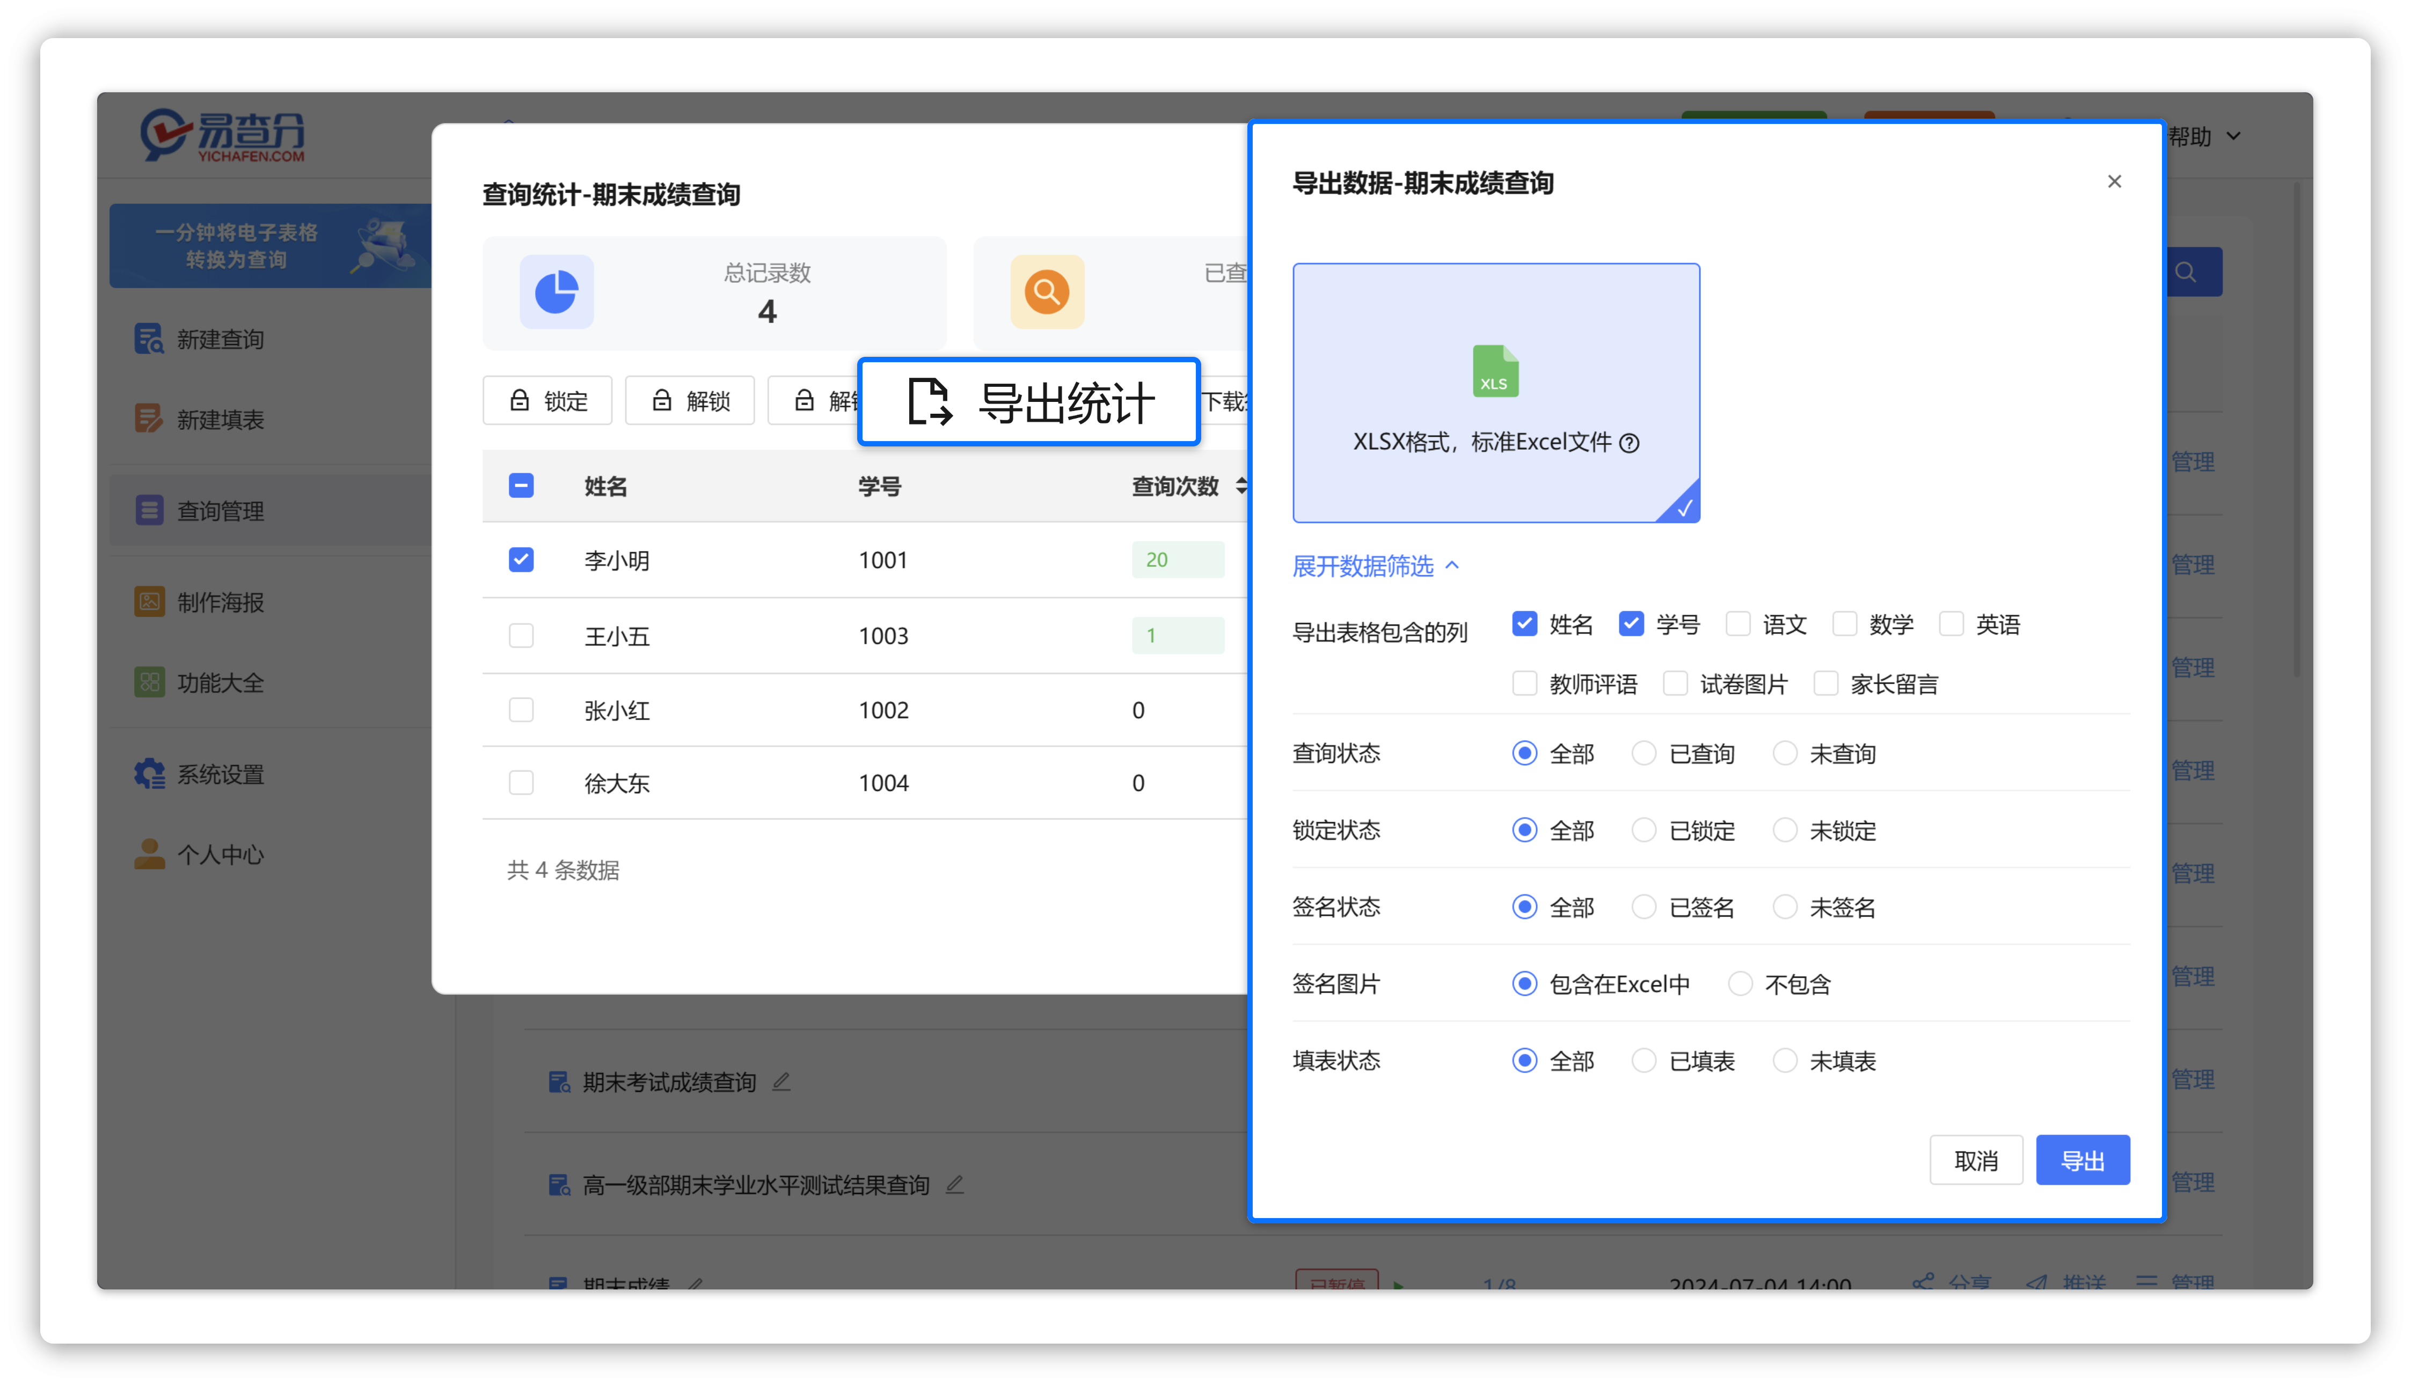Image resolution: width=2411 pixels, height=1386 pixels.
Task: Uncheck the 学号 column checkbox
Action: 1630,625
